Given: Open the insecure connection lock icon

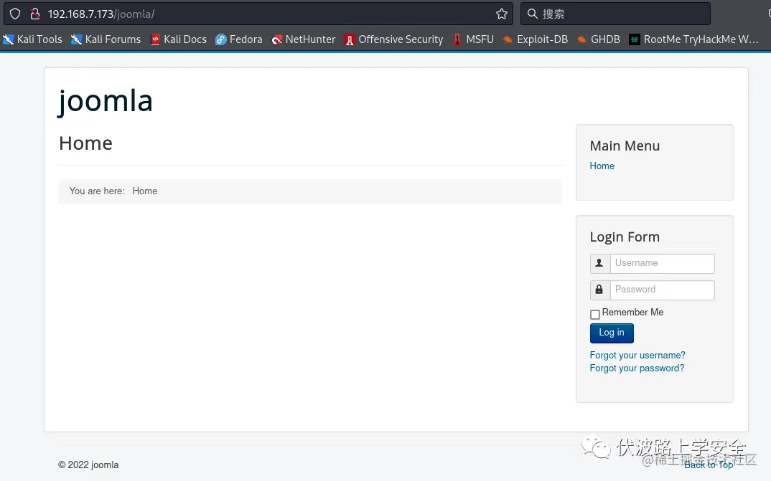Looking at the screenshot, I should [x=35, y=14].
